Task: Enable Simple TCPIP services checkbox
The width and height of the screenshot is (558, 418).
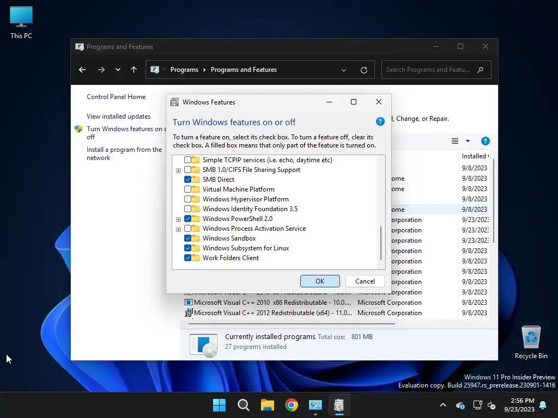Action: click(187, 160)
